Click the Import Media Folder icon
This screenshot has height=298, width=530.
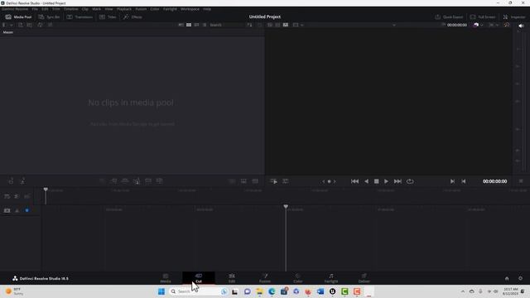pyautogui.click(x=30, y=25)
